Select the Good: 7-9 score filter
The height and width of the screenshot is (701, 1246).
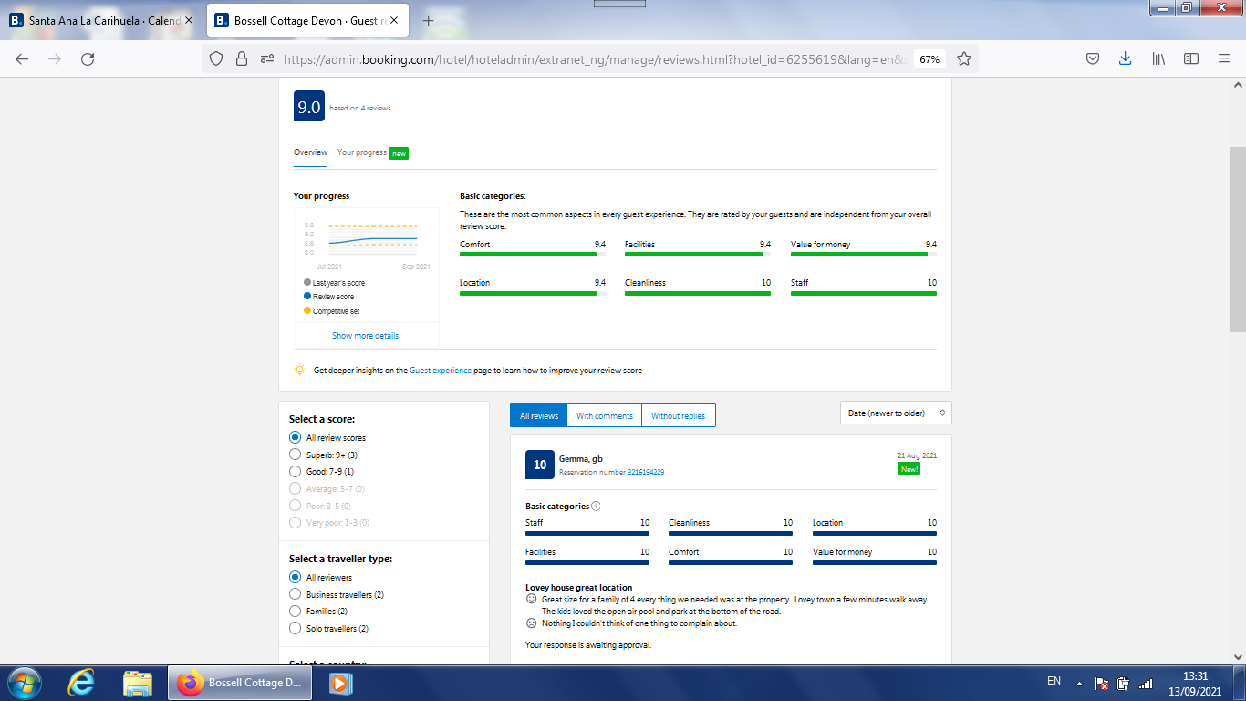tap(295, 472)
